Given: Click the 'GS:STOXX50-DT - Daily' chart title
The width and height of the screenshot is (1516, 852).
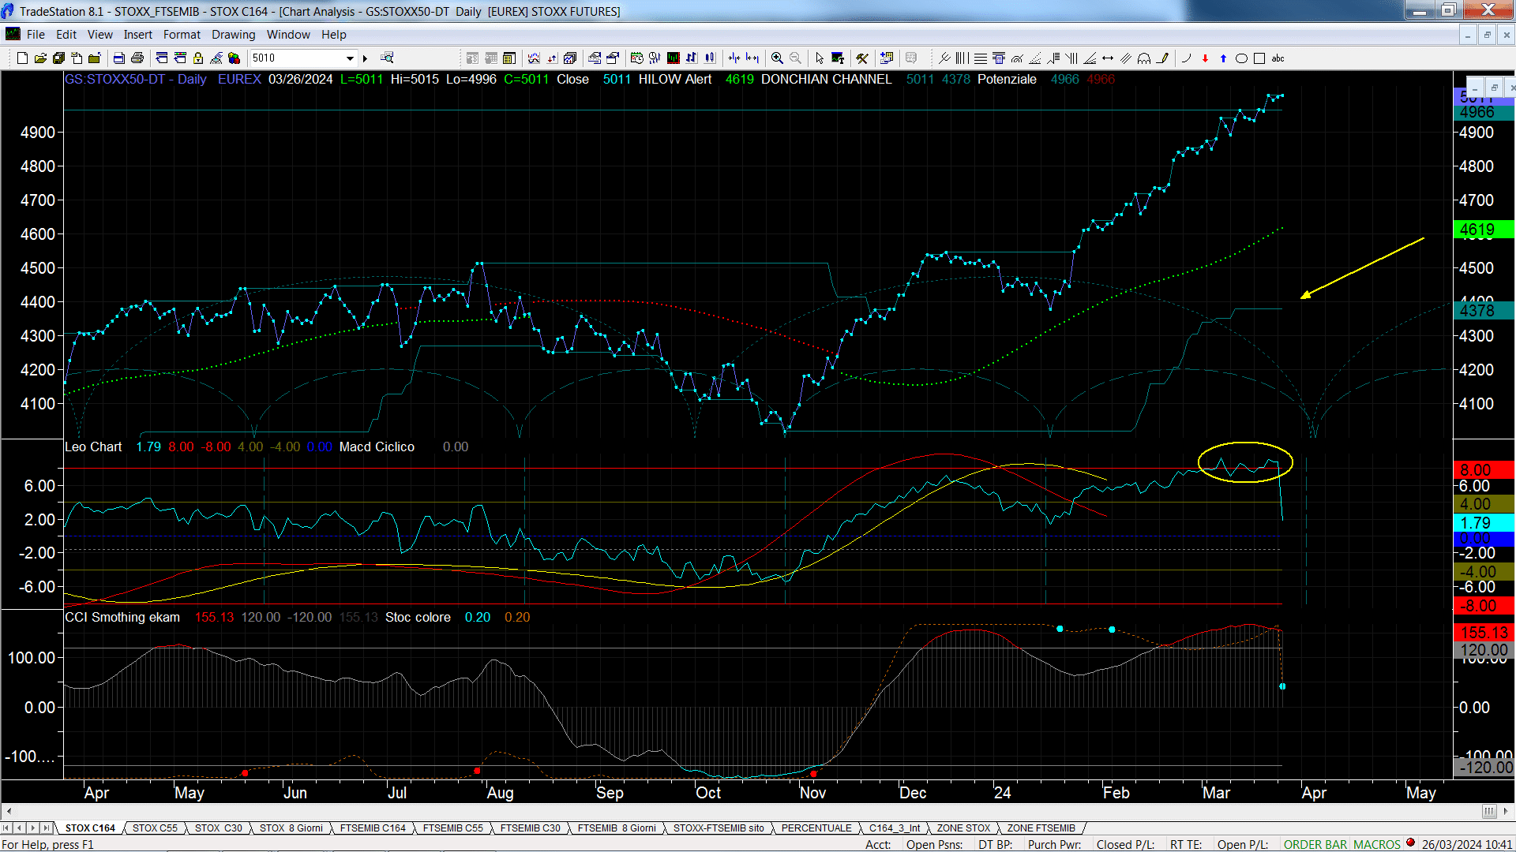Looking at the screenshot, I should [x=135, y=80].
